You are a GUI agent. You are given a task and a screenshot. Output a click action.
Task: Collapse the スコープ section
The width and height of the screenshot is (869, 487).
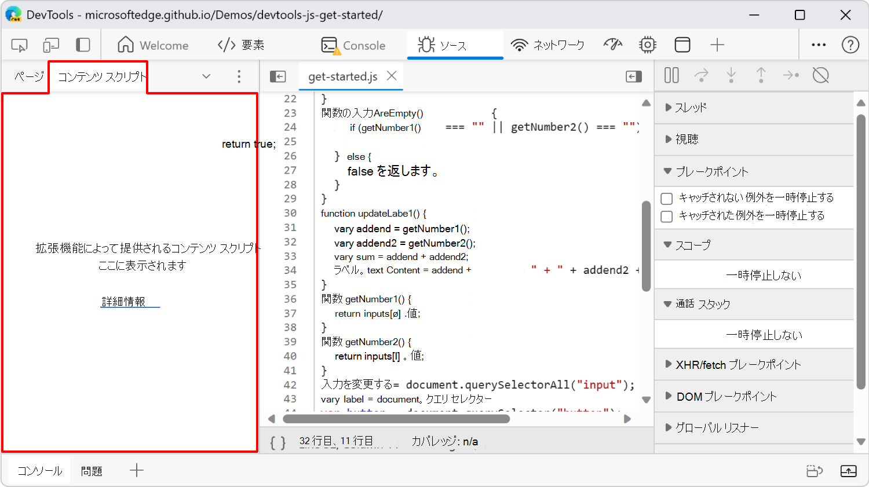coord(754,245)
